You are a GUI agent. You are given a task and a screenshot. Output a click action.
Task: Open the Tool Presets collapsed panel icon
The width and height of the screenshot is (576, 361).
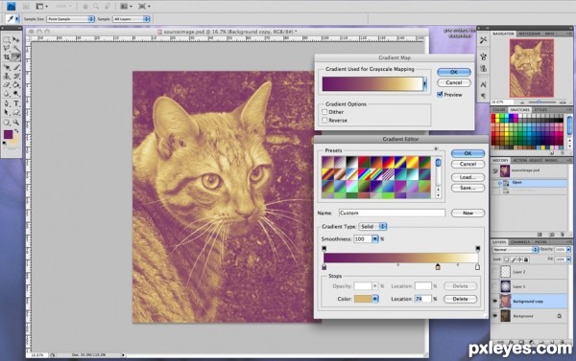tap(483, 40)
